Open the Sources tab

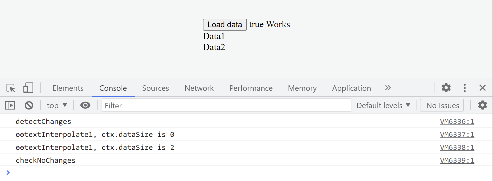coord(156,88)
